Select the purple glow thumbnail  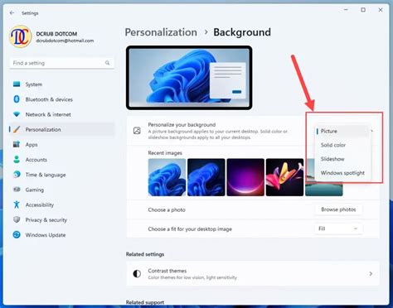pos(245,177)
